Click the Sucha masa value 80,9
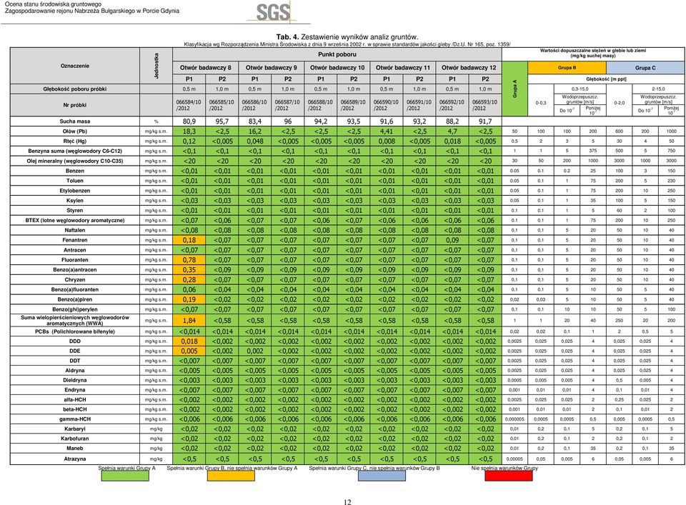The height and width of the screenshot is (505, 686). (189, 121)
